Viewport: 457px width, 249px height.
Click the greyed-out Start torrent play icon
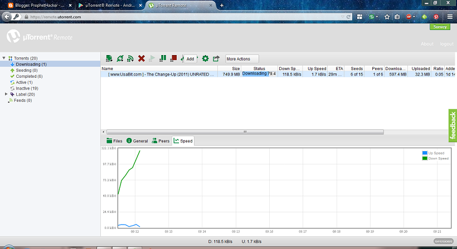(x=152, y=58)
